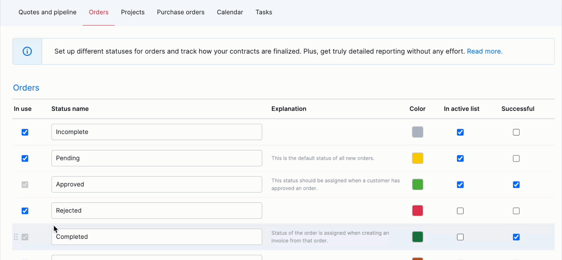Click the Successful column header
Image resolution: width=562 pixels, height=260 pixels.
[518, 109]
